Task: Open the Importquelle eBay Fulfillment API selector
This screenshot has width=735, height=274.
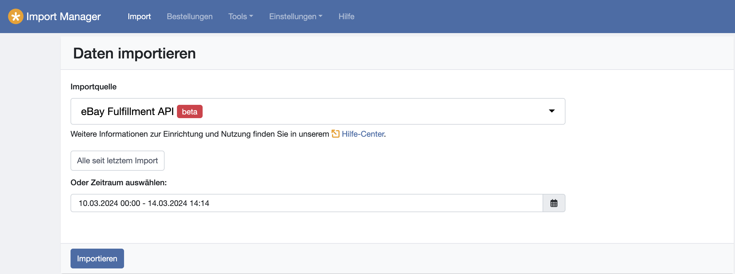Action: (309, 111)
